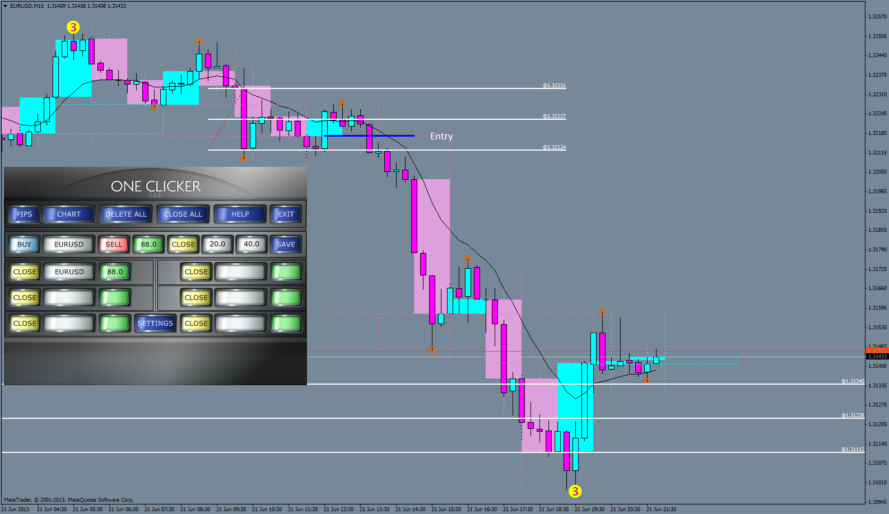Select EURUSD in the open order row
889x514 pixels.
69,272
